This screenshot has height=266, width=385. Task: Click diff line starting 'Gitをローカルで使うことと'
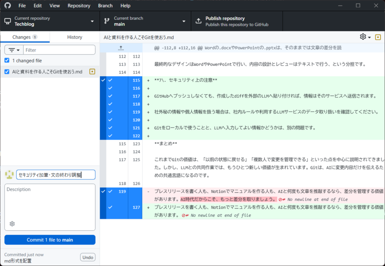[235, 128]
